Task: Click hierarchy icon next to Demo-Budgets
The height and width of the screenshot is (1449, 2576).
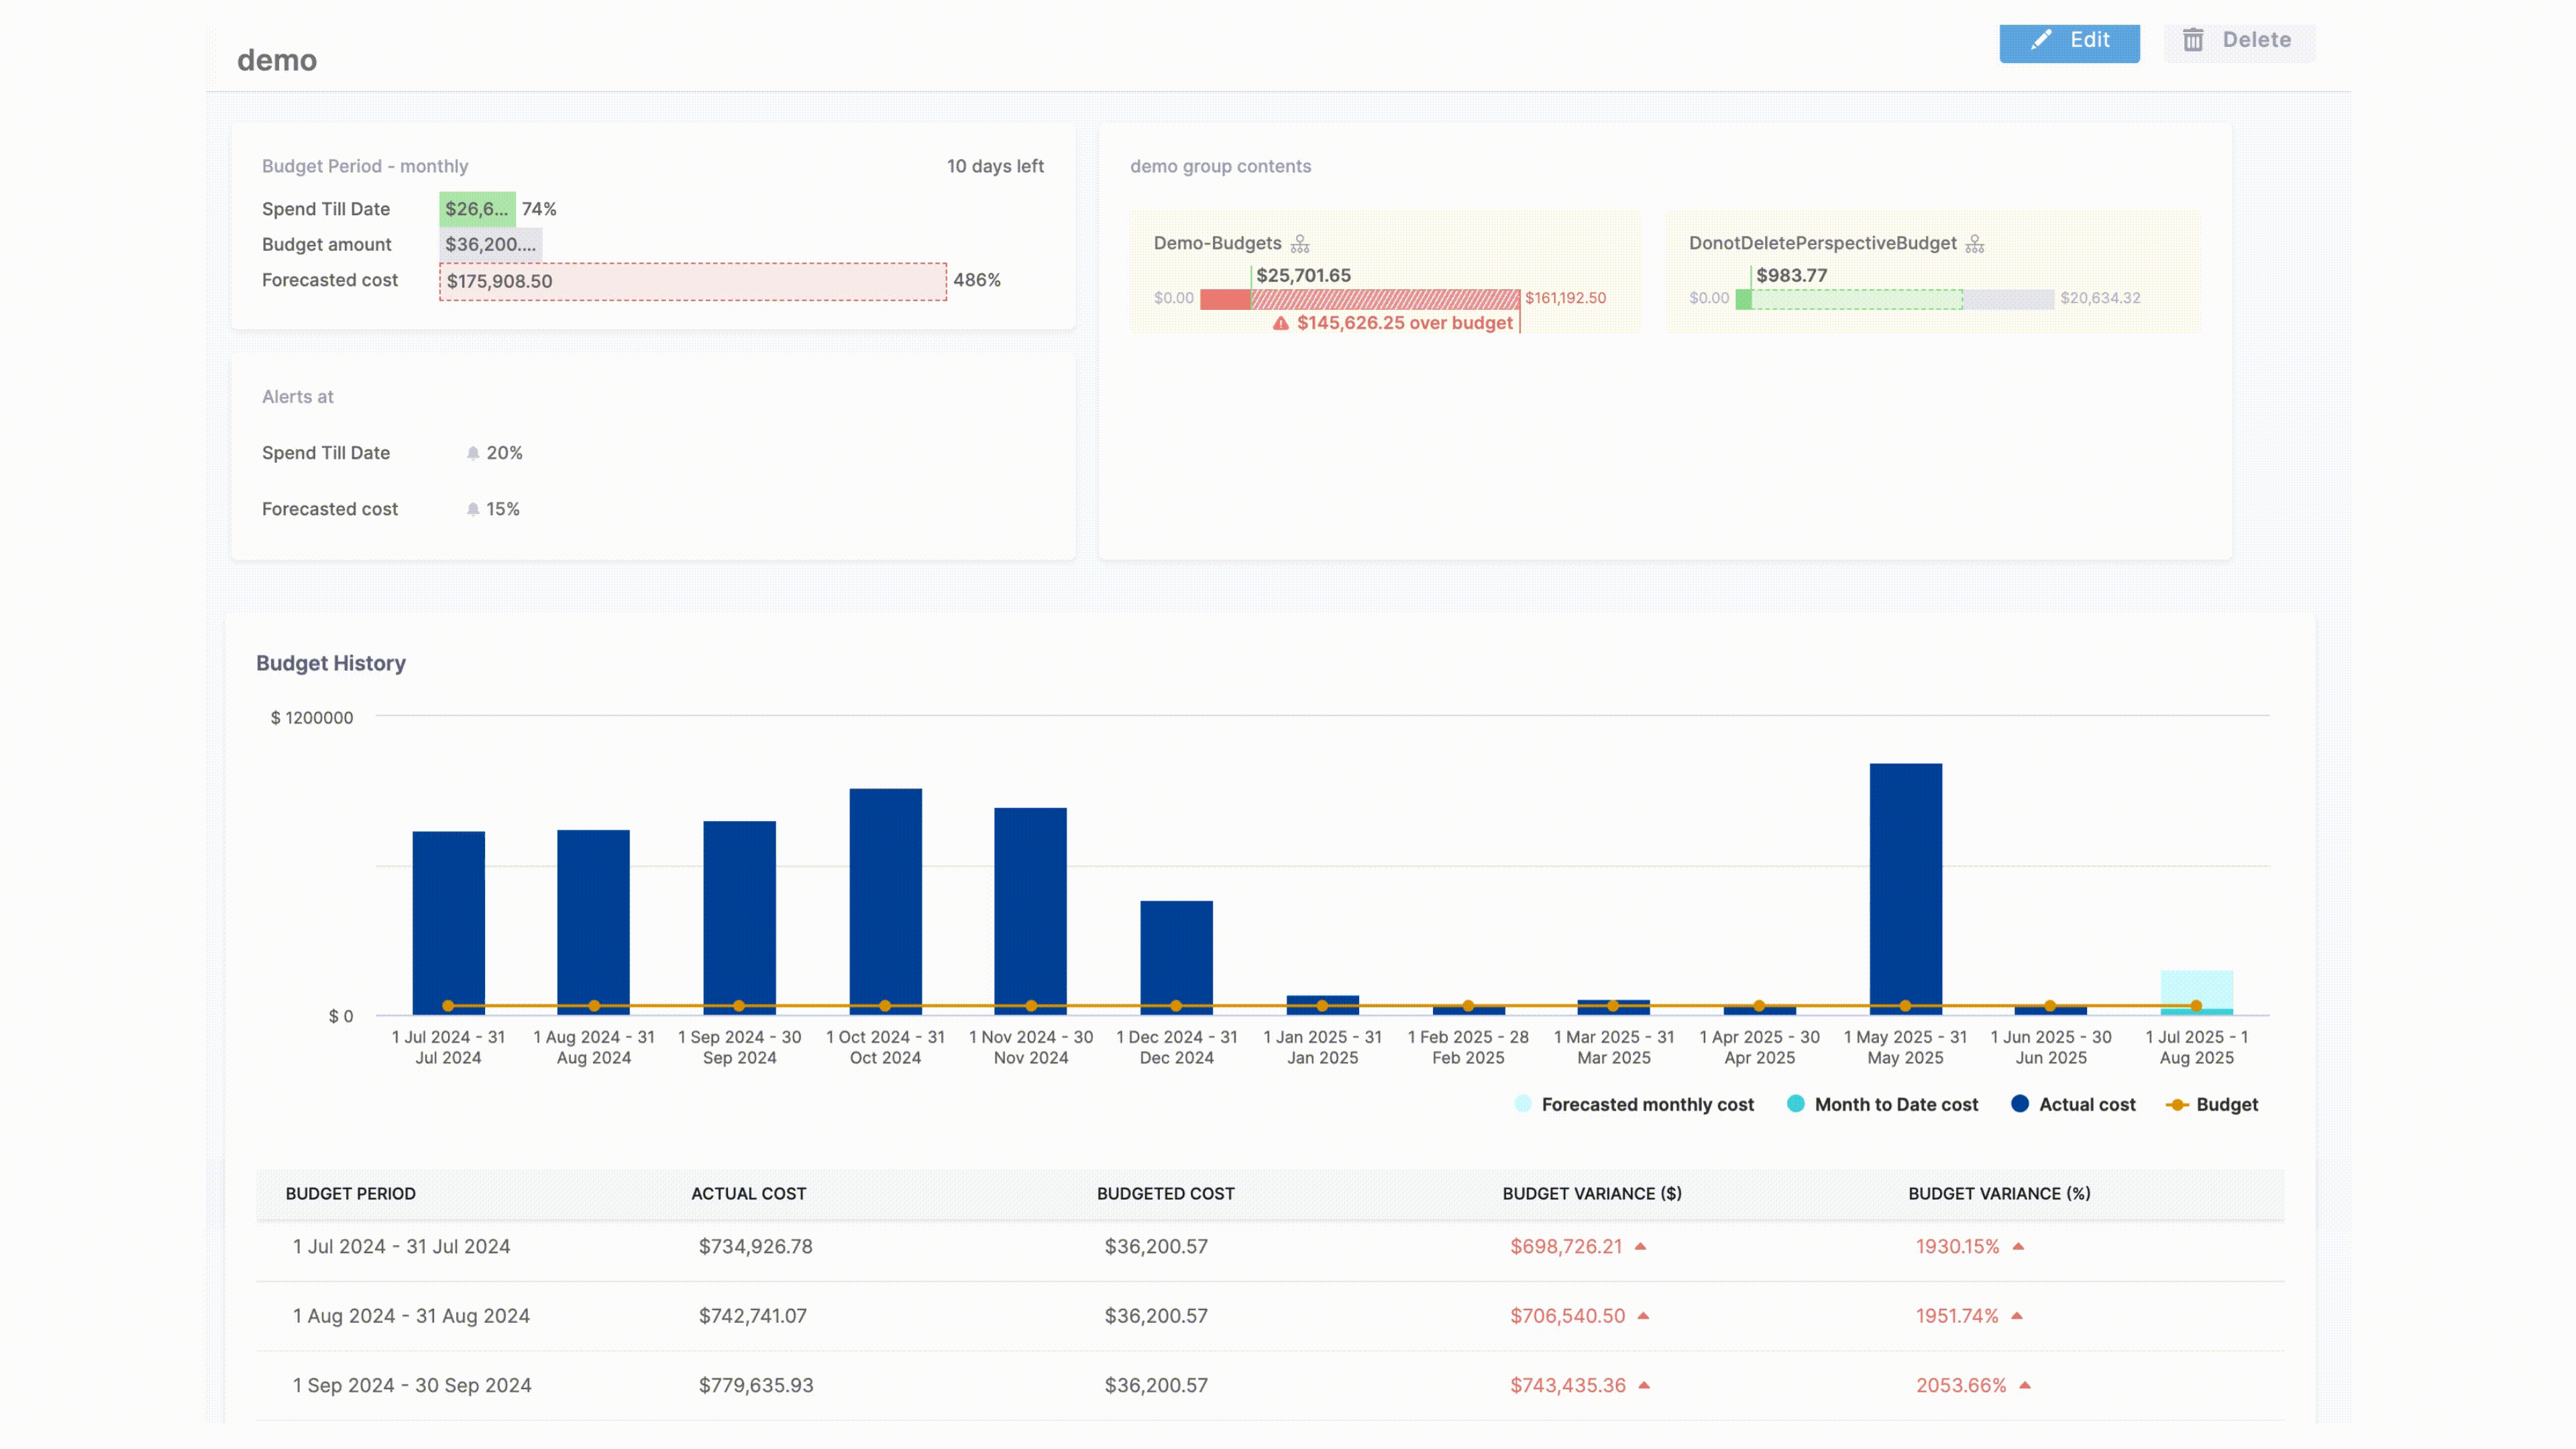Action: [x=1300, y=244]
